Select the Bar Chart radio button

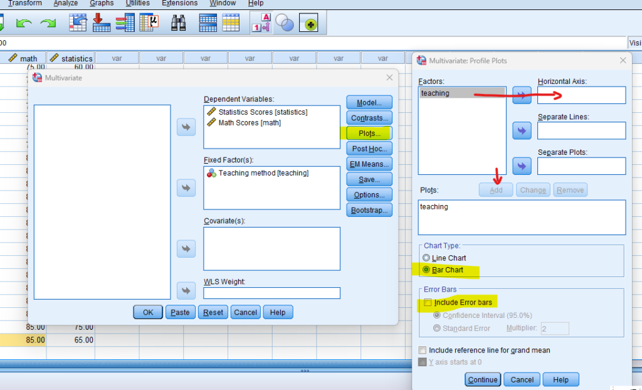pos(427,270)
